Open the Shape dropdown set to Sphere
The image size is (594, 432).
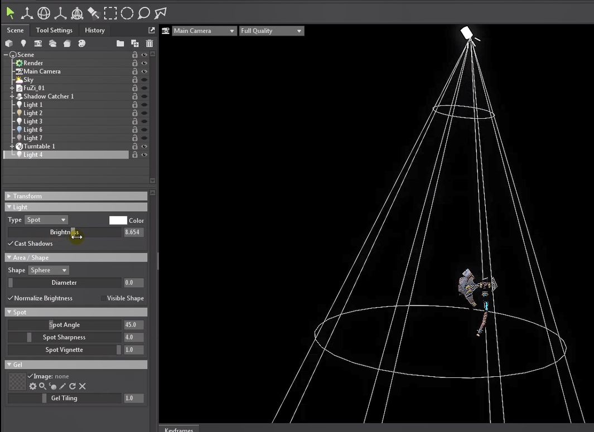coord(49,270)
